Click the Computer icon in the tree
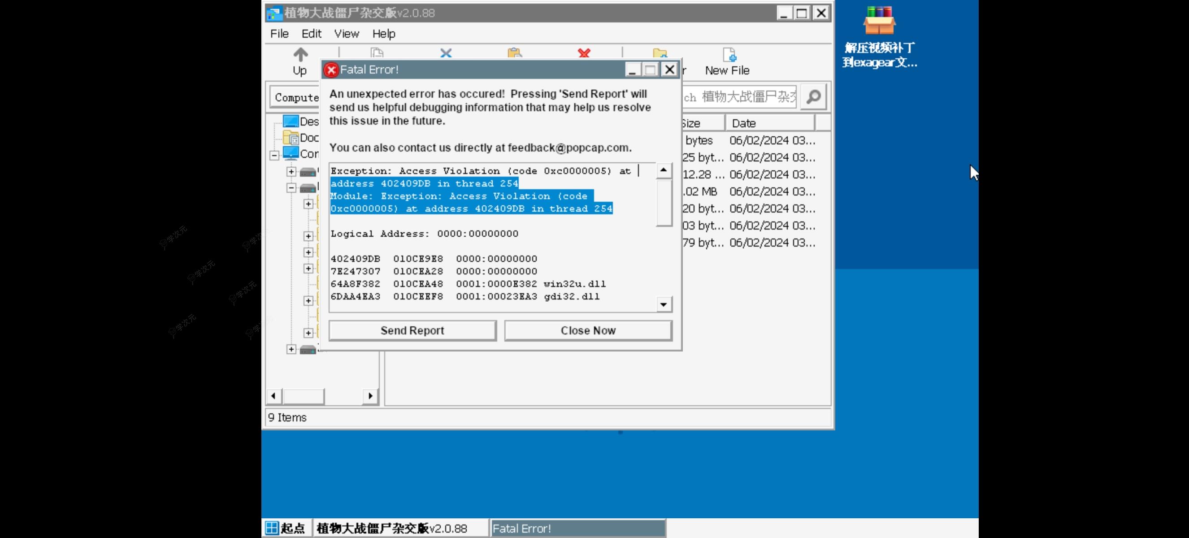The height and width of the screenshot is (538, 1189). (291, 153)
